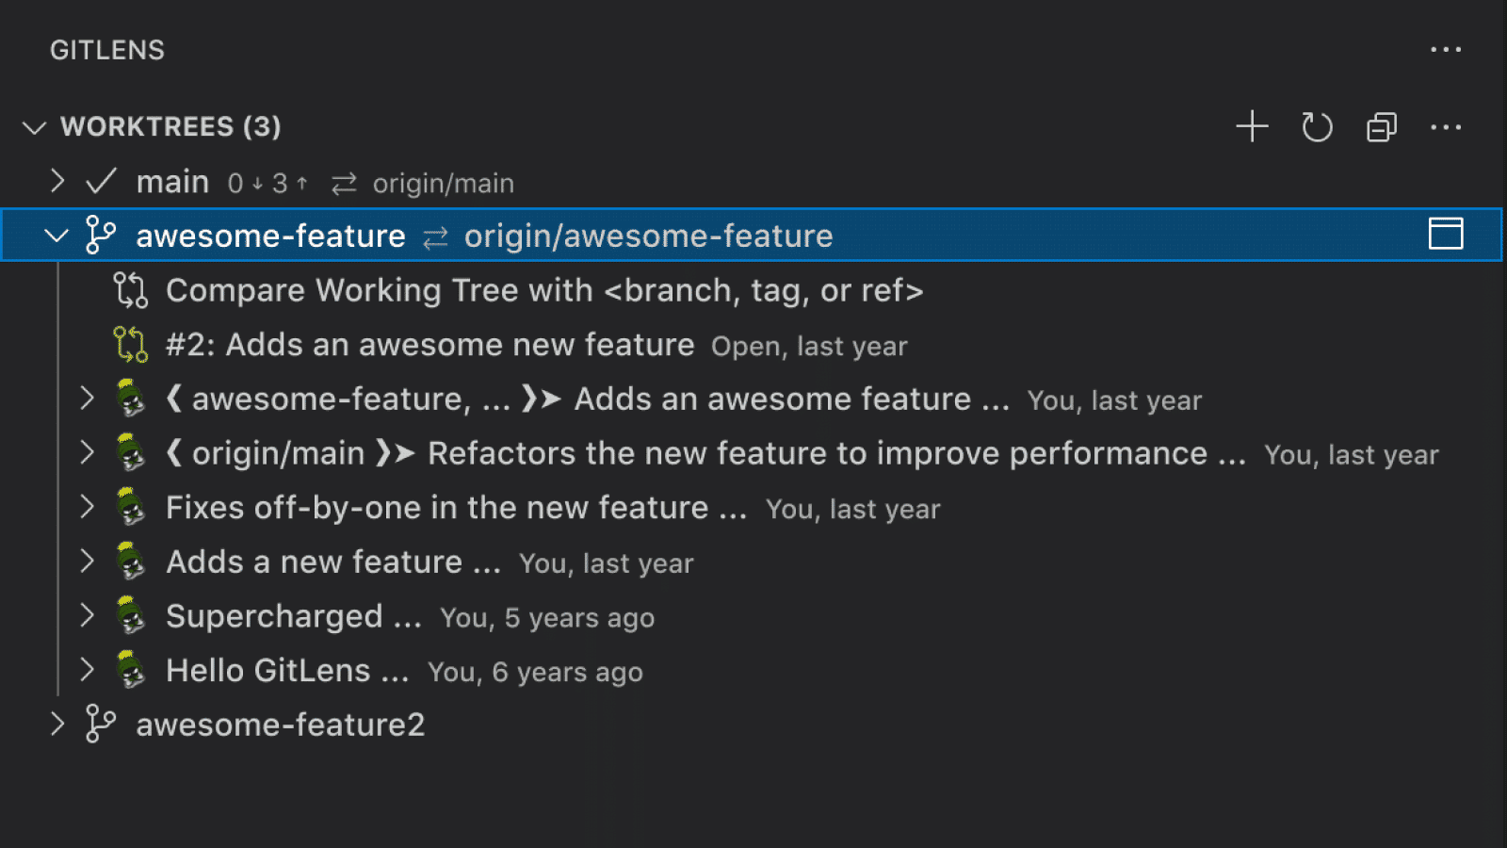
Task: Open 'Compare Working Tree with <branch, tag, or ref>'
Action: click(x=544, y=290)
